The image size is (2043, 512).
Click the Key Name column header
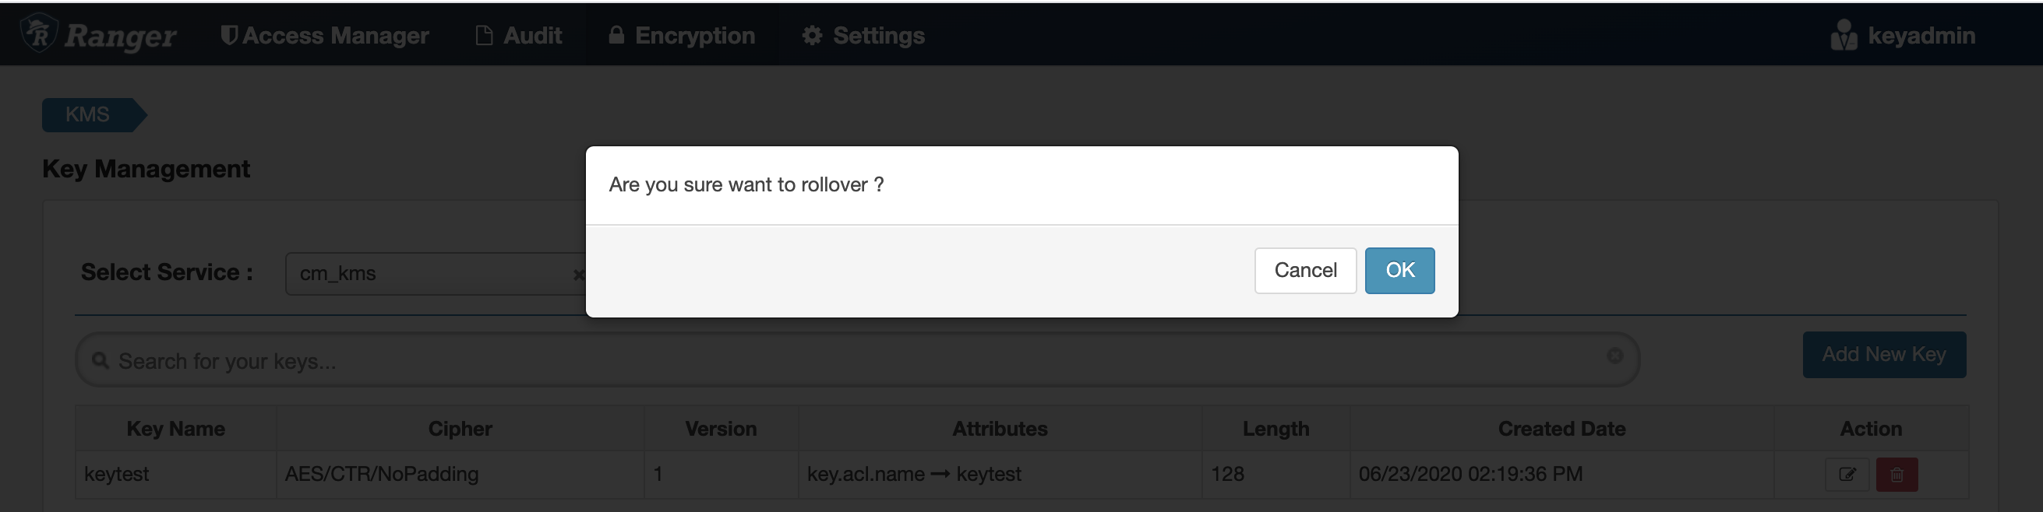pos(175,429)
